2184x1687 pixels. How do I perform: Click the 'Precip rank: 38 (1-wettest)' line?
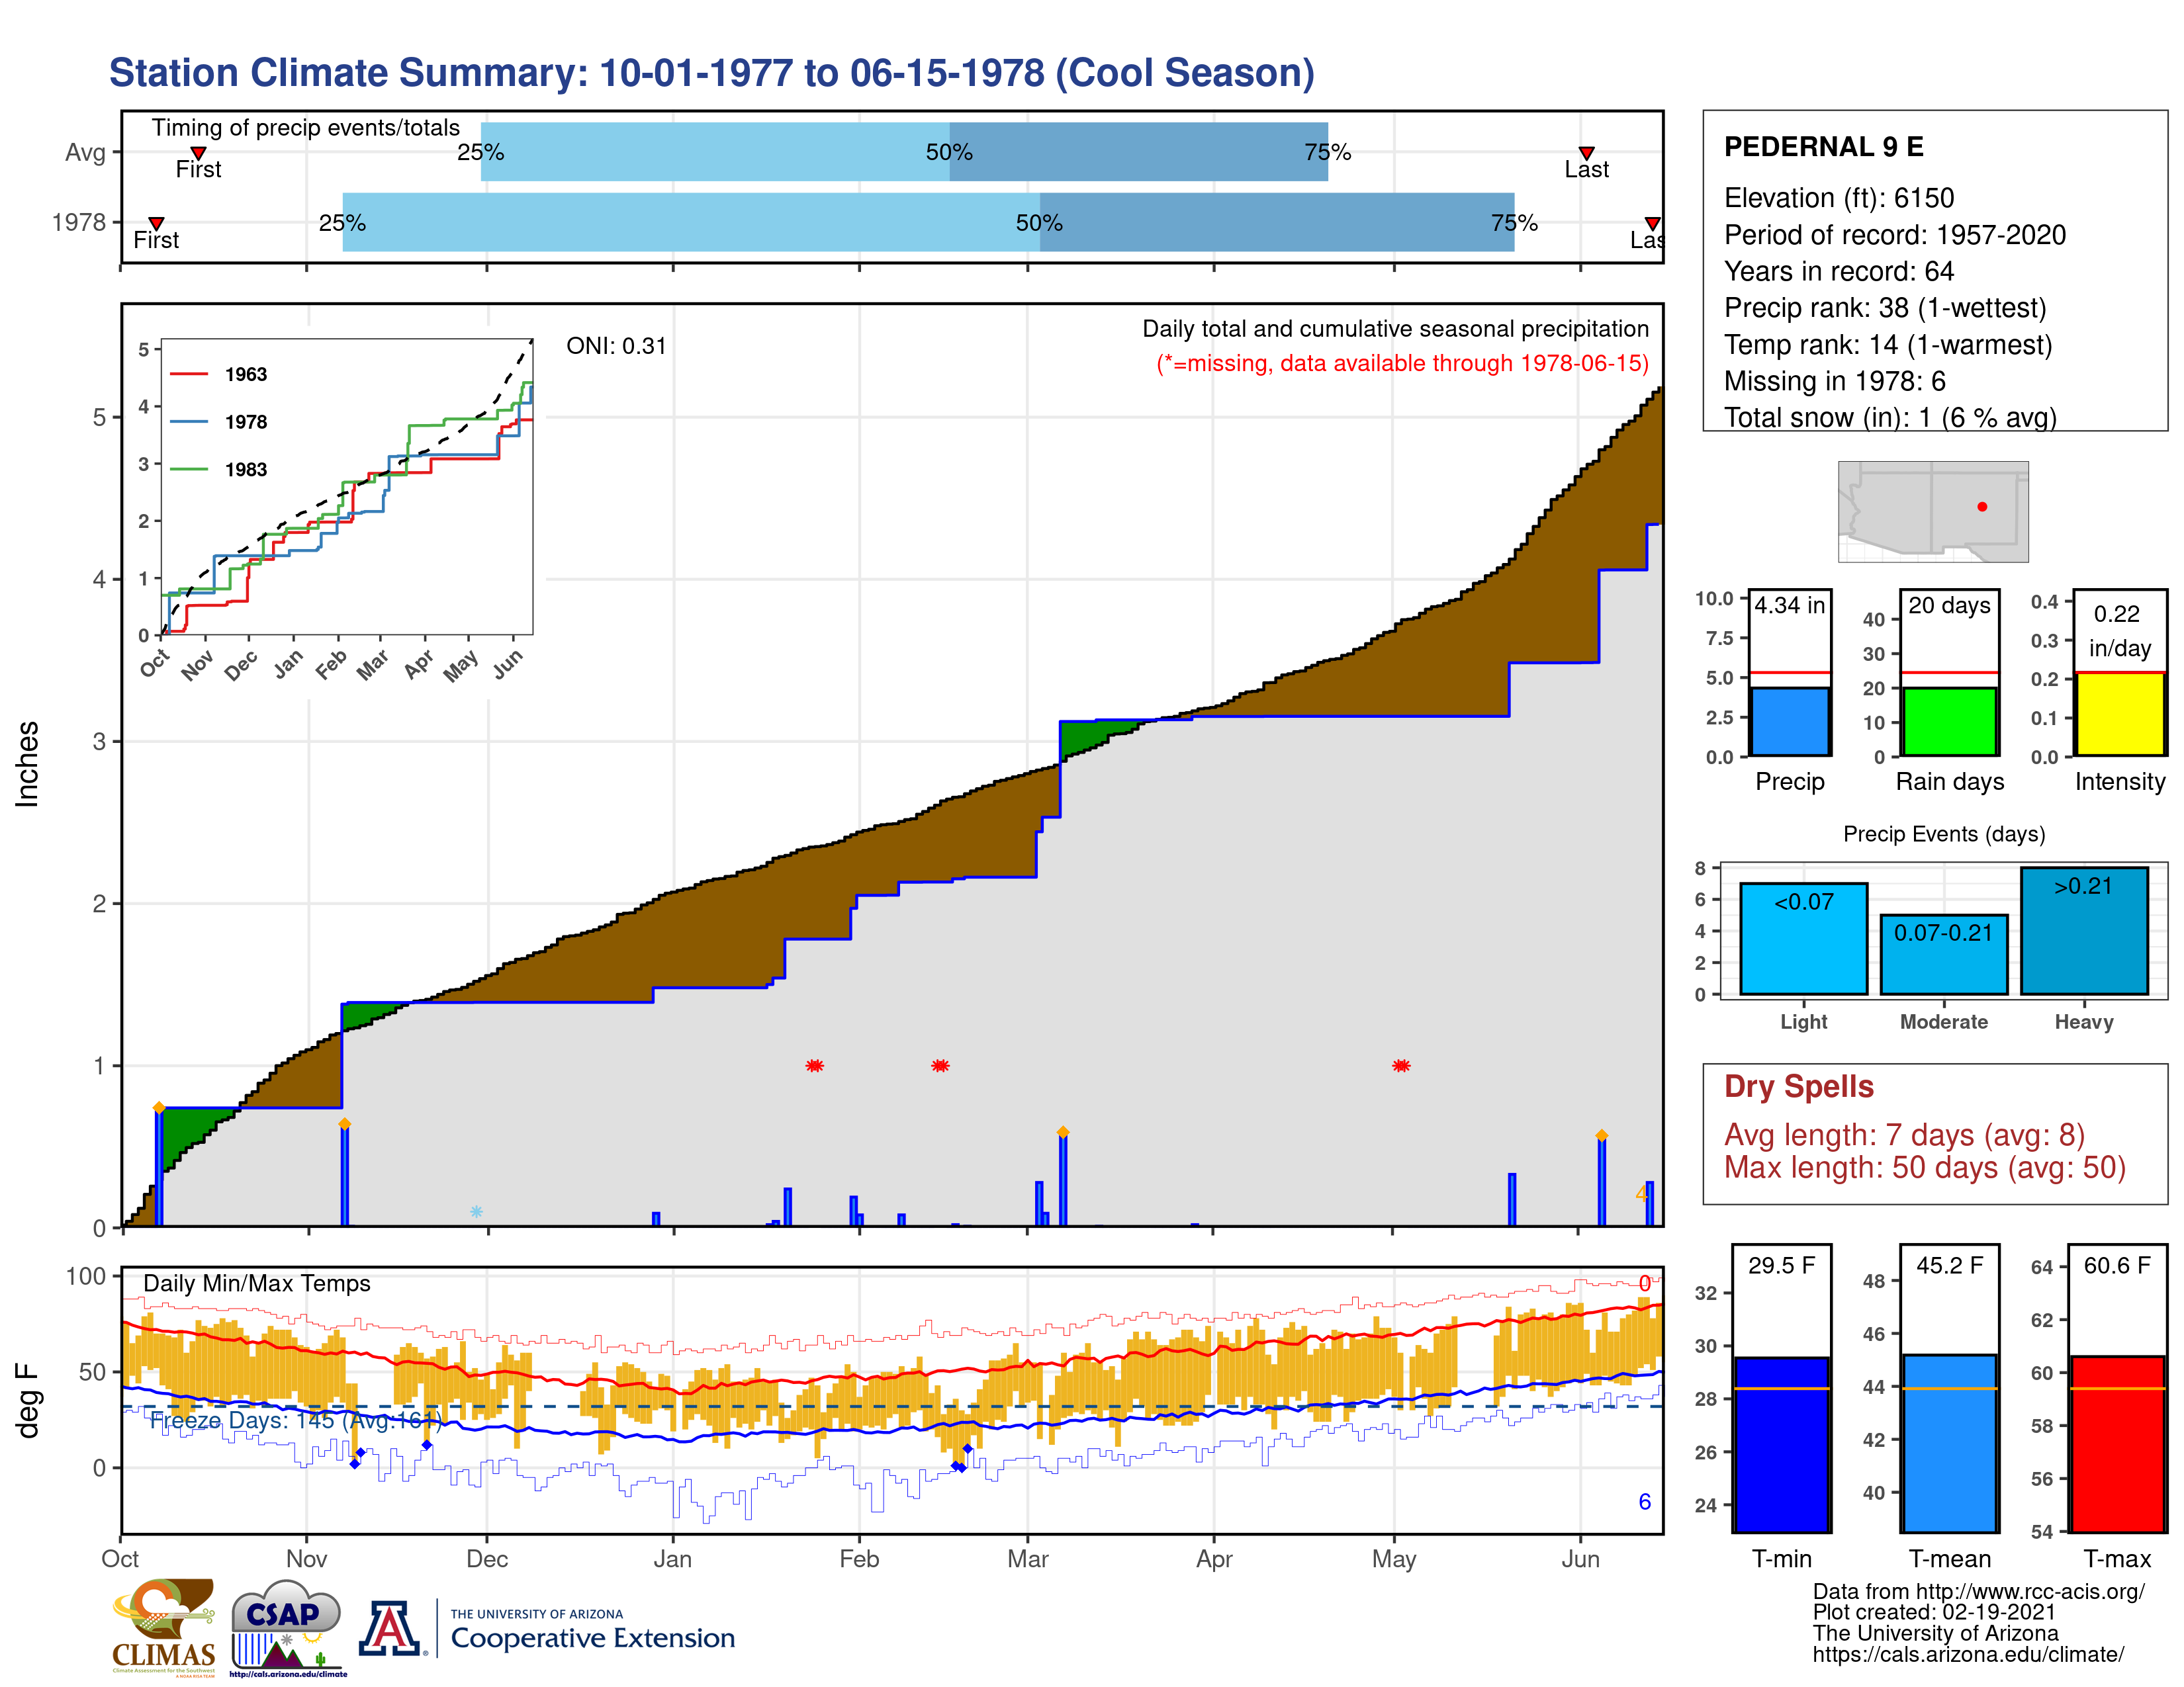point(1885,308)
